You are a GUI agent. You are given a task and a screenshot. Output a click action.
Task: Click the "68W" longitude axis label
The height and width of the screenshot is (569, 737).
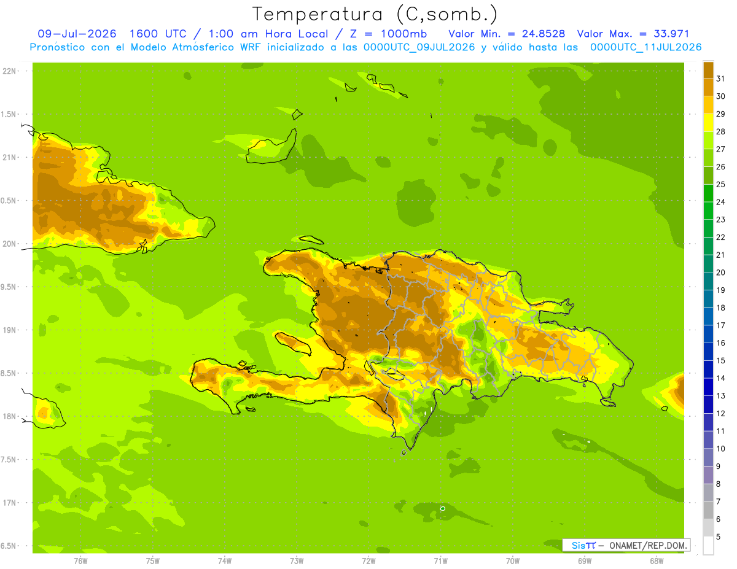tap(657, 560)
